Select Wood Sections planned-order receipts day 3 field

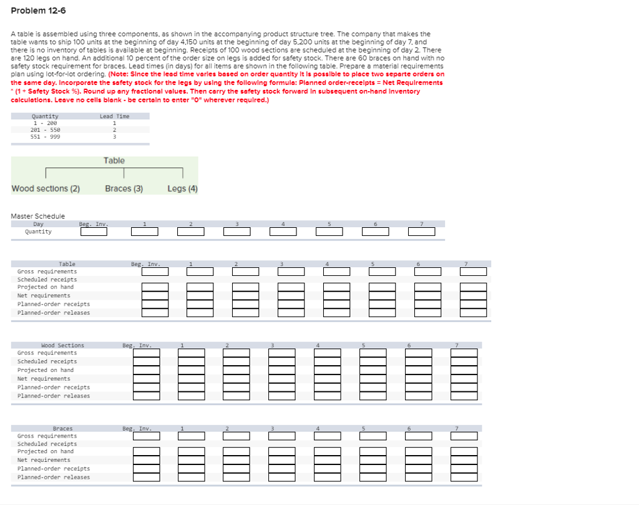click(x=282, y=387)
